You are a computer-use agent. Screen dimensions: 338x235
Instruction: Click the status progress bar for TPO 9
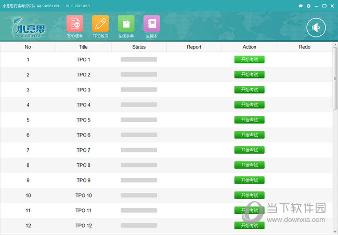coord(139,180)
